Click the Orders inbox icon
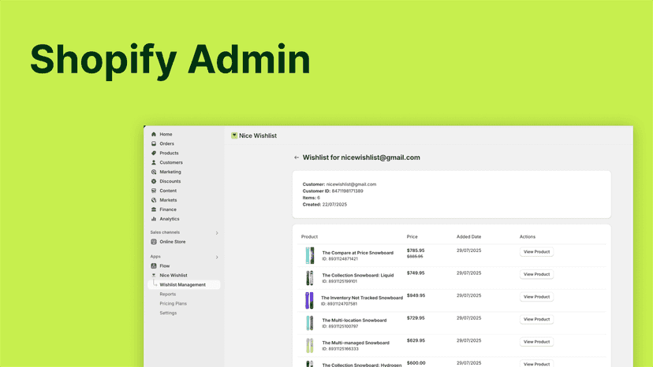653x367 pixels. click(x=154, y=143)
